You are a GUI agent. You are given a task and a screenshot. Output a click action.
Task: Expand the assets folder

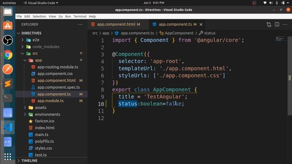pyautogui.click(x=25, y=108)
